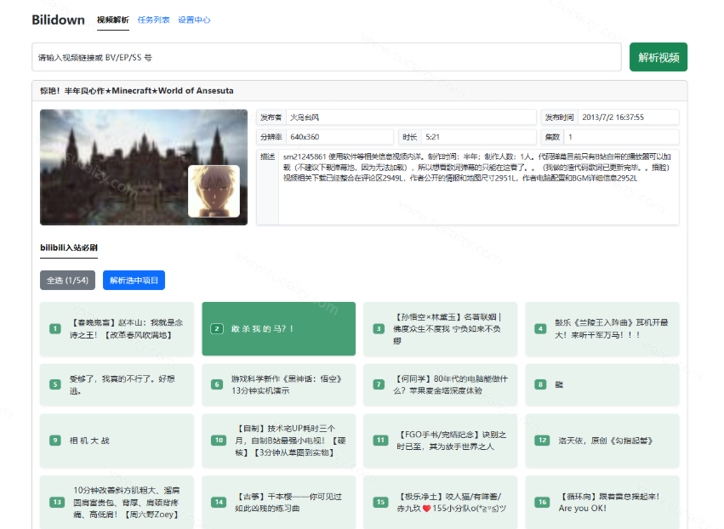The width and height of the screenshot is (724, 529).
Task: Select card 6 黑神话：悟空 实机演示
Action: 279,384
